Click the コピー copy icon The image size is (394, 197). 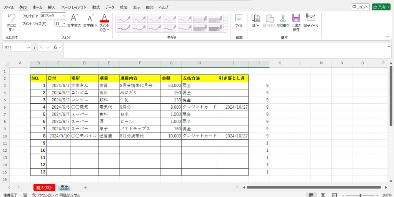click(x=255, y=18)
